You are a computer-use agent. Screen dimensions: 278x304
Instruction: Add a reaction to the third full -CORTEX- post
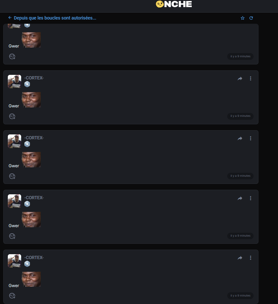pos(12,236)
